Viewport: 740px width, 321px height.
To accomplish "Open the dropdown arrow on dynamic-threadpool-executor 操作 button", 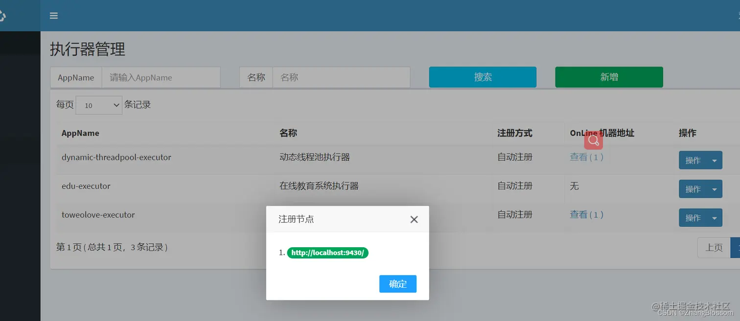I will [x=715, y=160].
